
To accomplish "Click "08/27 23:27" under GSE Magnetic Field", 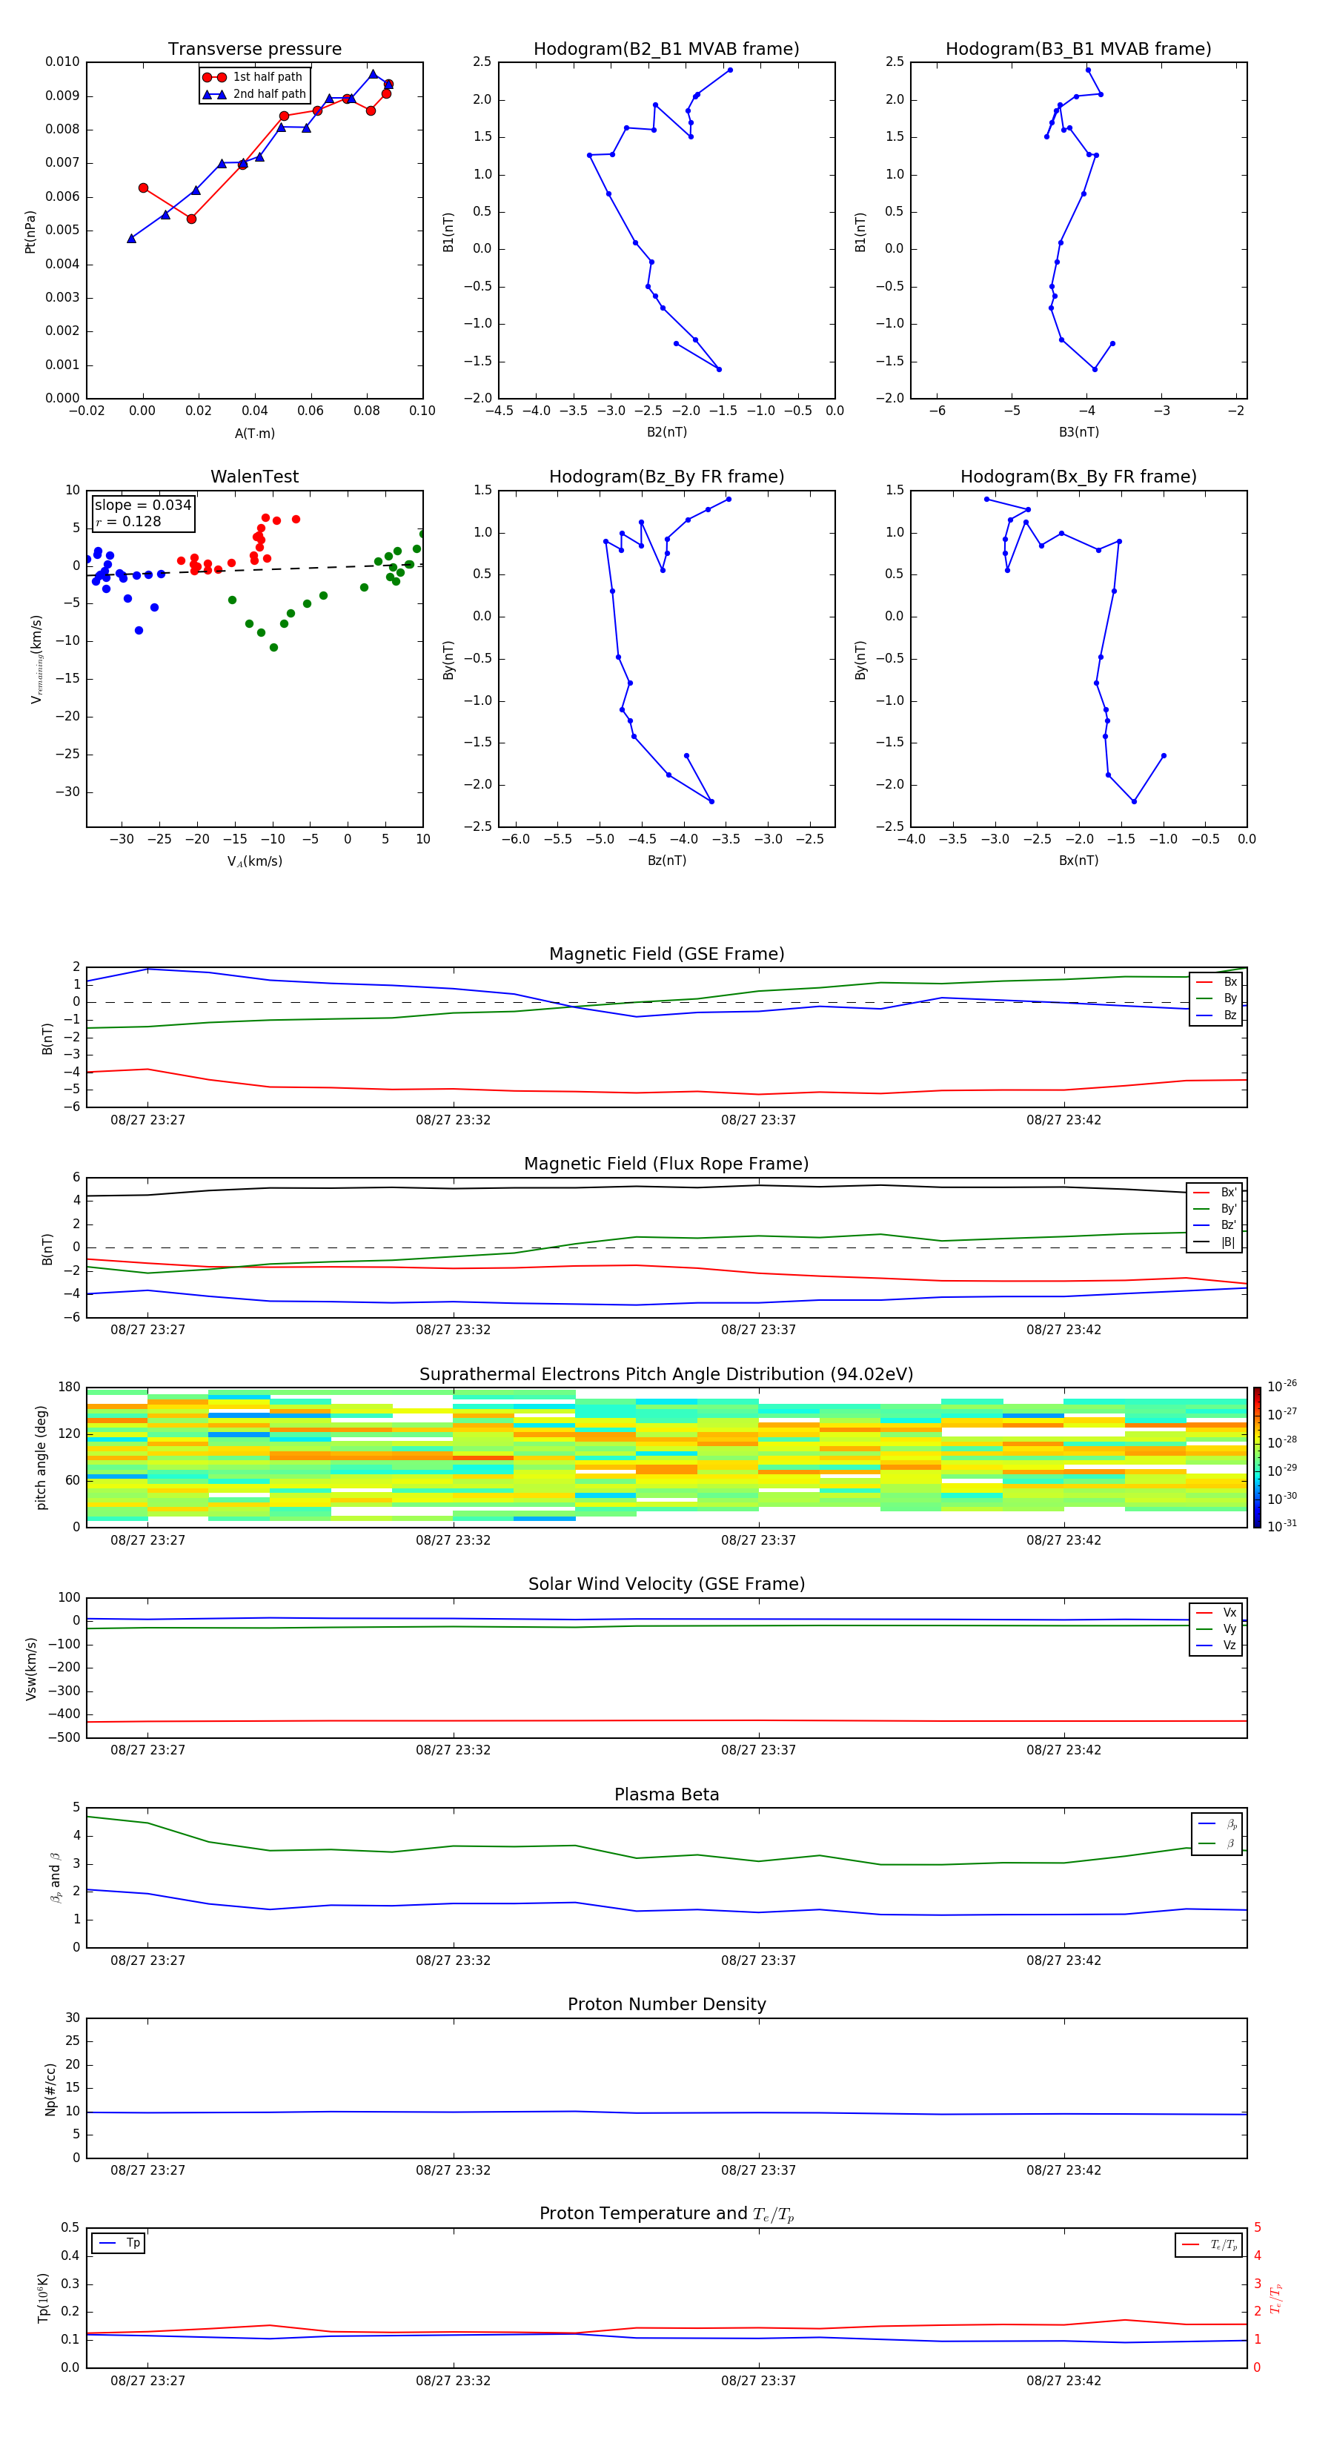I will [147, 1119].
